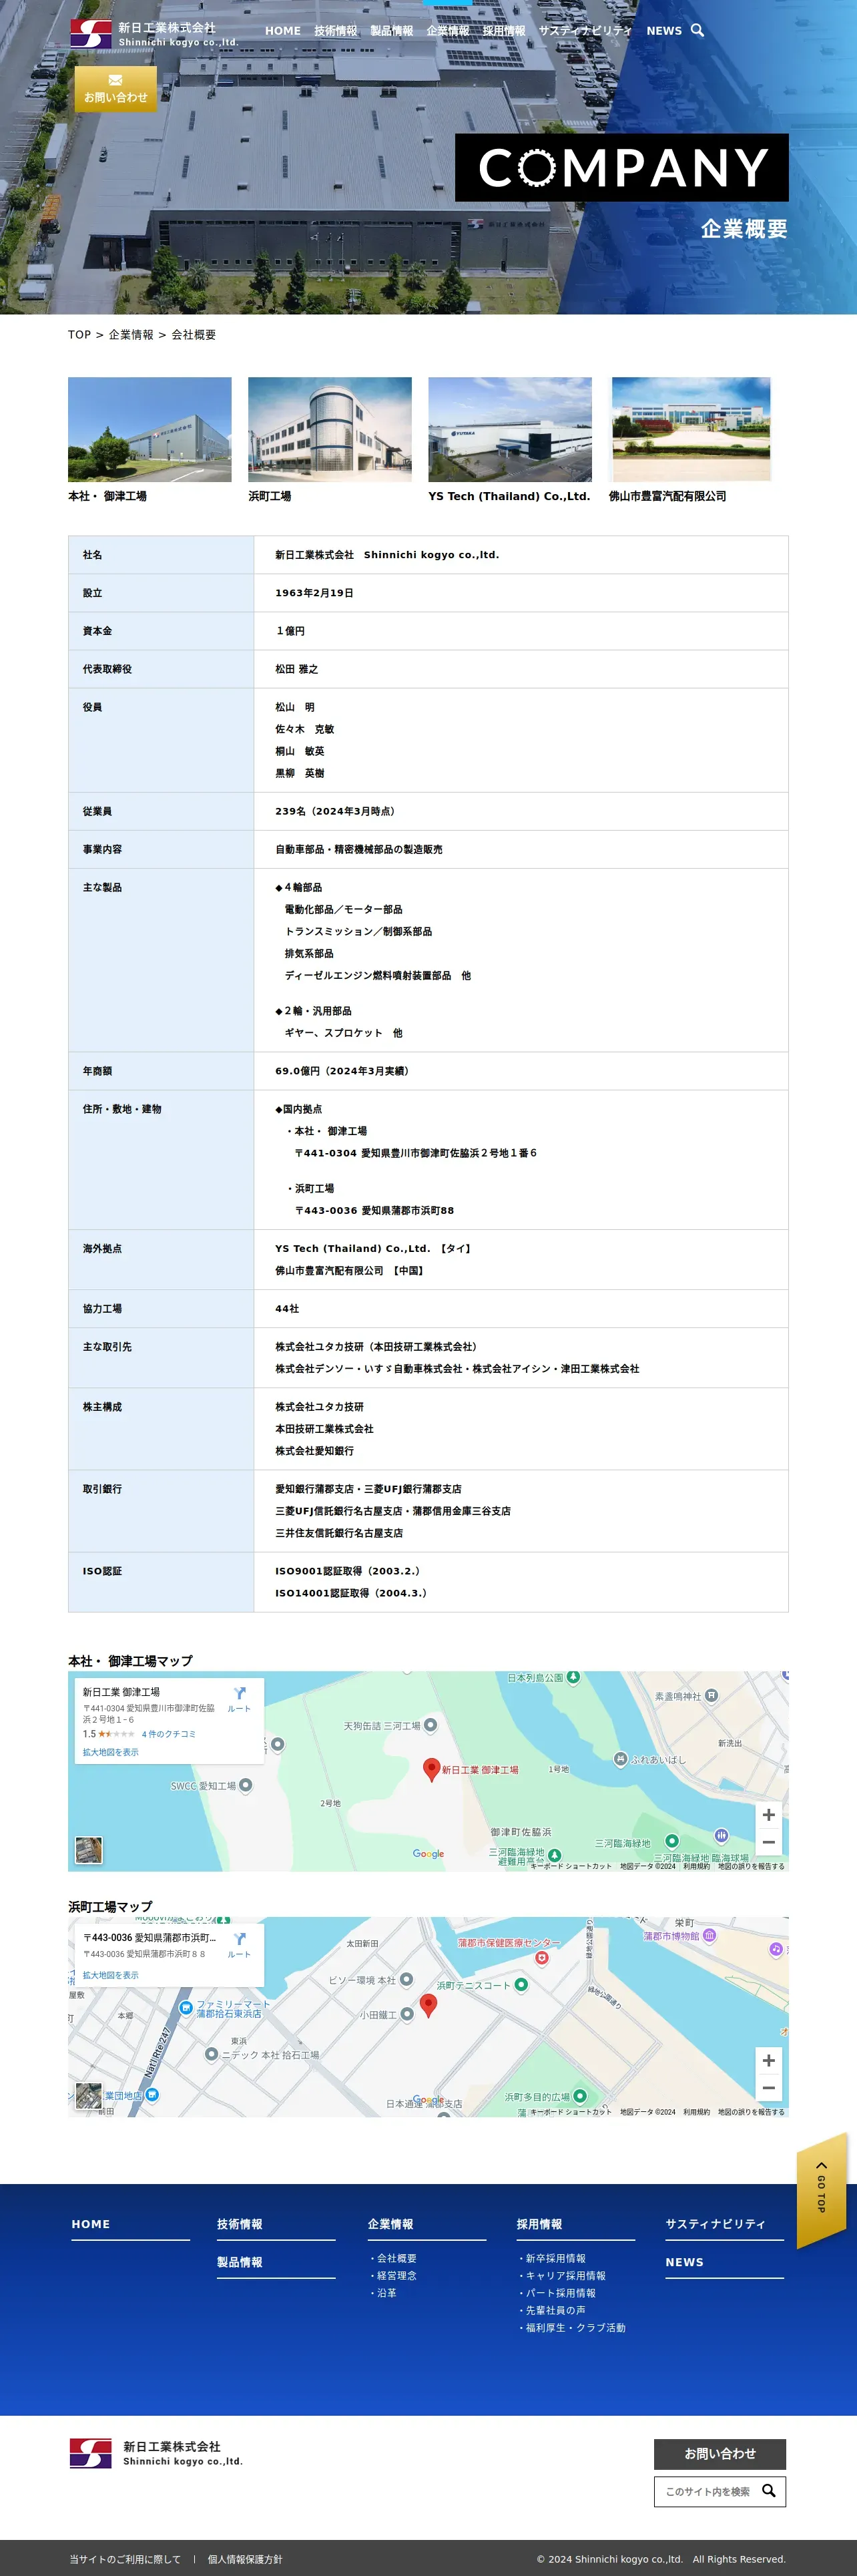
Task: Open 拡大地図を表示 on 御津工場 map
Action: (111, 1752)
